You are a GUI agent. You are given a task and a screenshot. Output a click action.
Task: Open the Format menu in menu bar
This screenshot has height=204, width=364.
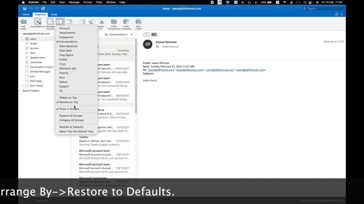(x=88, y=2)
